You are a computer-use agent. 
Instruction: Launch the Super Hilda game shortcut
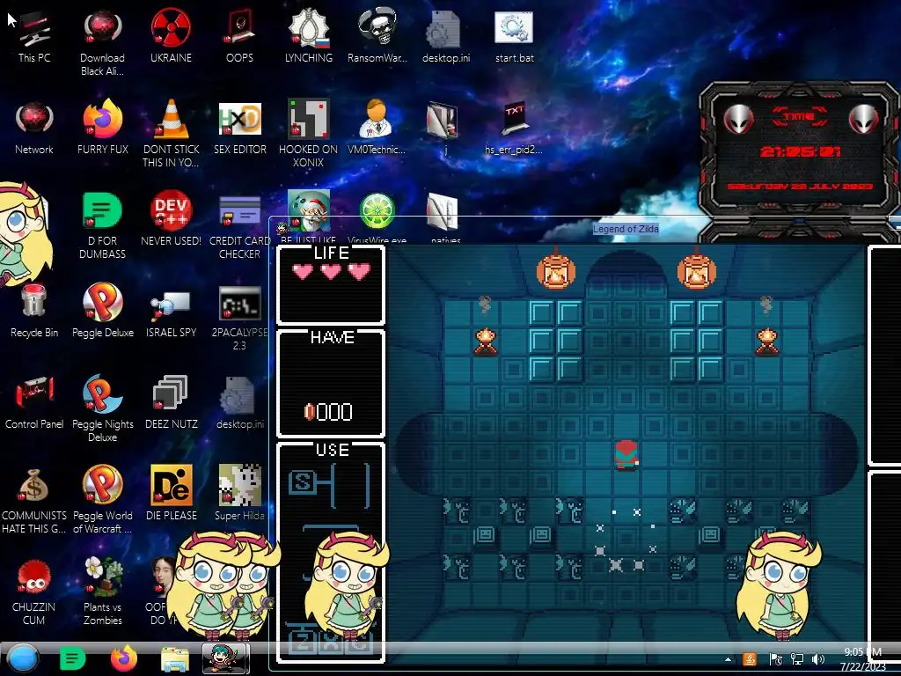(x=239, y=493)
